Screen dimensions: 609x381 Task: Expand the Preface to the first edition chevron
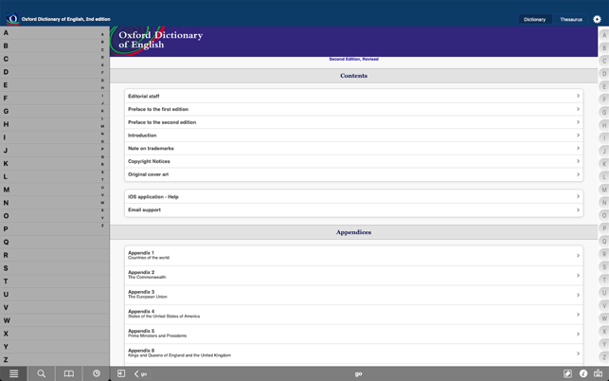tap(578, 109)
